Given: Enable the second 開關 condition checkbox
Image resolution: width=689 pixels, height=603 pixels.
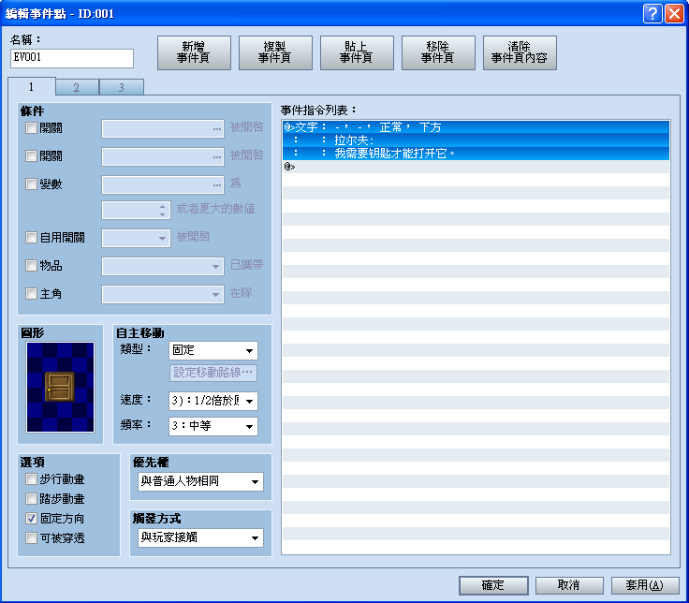Looking at the screenshot, I should point(31,156).
